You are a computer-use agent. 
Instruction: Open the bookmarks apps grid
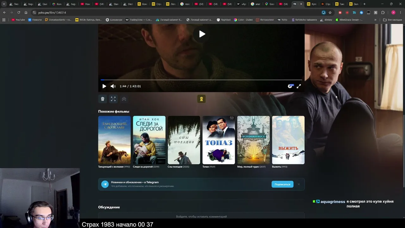point(4,20)
